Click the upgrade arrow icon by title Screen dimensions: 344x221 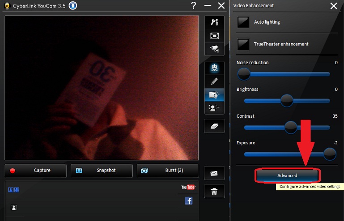pos(73,6)
